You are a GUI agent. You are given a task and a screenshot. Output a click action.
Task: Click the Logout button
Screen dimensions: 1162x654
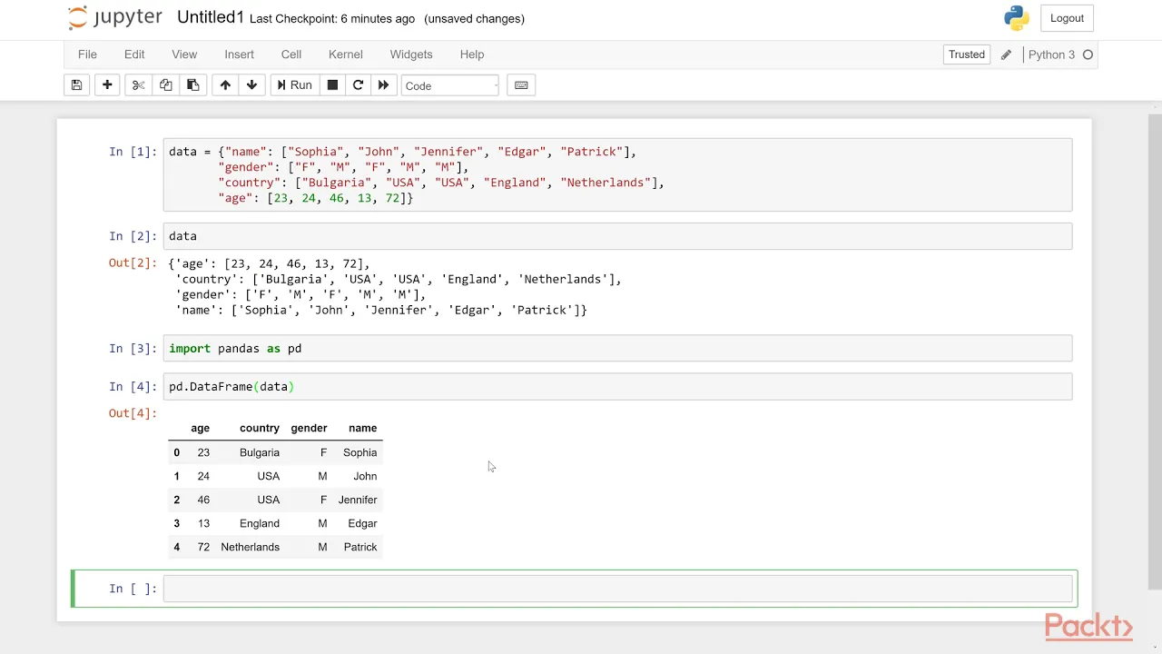(x=1067, y=18)
